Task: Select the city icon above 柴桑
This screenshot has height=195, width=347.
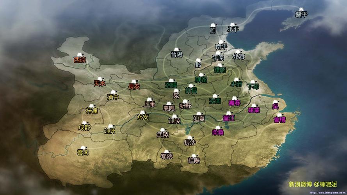Action: point(218,128)
